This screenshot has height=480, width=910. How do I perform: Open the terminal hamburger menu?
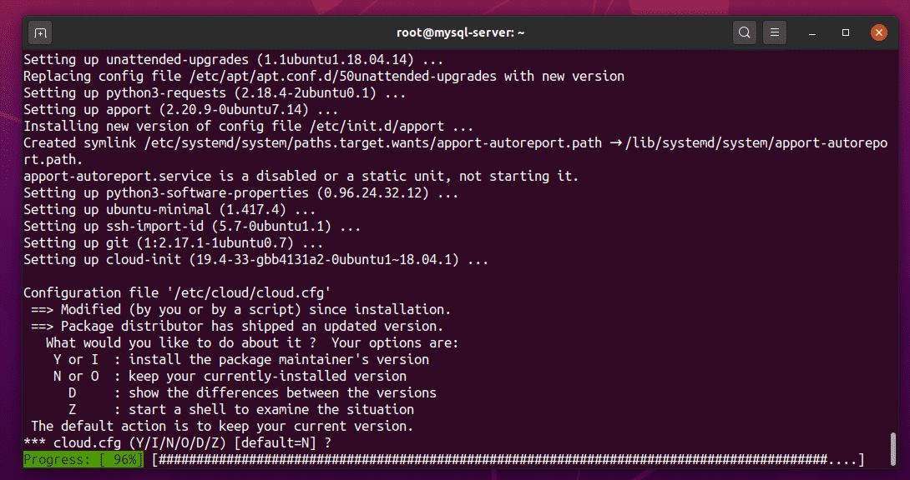775,33
